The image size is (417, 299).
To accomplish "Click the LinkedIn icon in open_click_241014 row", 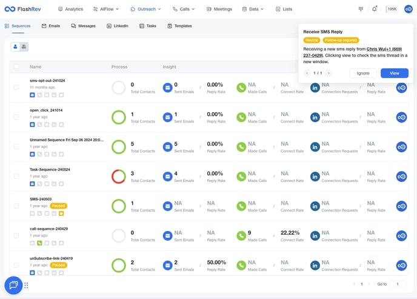I will tap(315, 118).
